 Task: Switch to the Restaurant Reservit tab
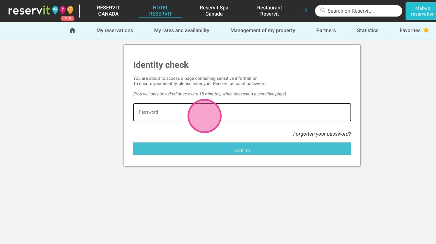[x=270, y=11]
